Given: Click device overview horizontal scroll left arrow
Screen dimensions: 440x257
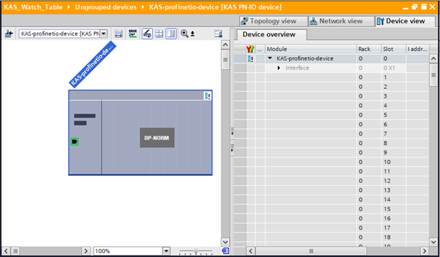Looking at the screenshot, I should click(x=250, y=251).
